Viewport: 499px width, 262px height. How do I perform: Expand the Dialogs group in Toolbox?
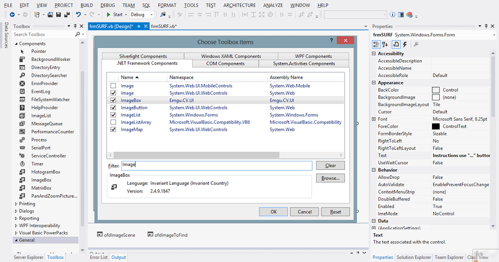pyautogui.click(x=16, y=211)
